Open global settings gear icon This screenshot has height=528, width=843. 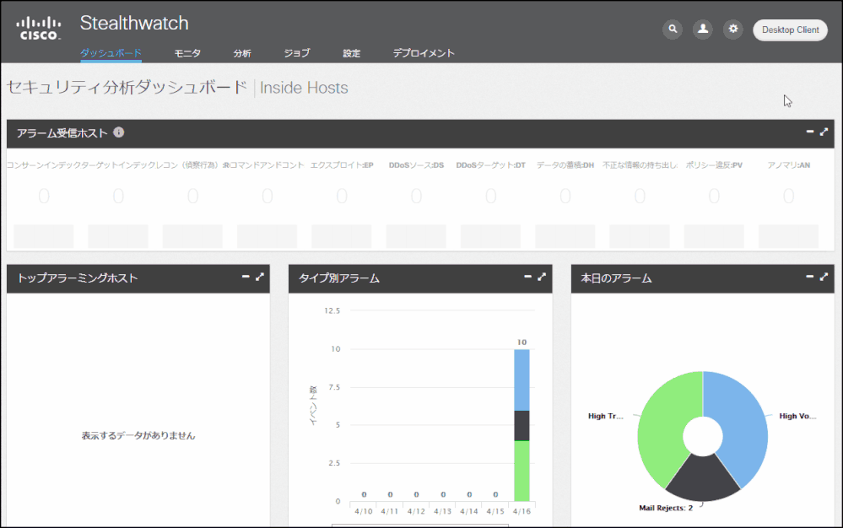tap(732, 29)
